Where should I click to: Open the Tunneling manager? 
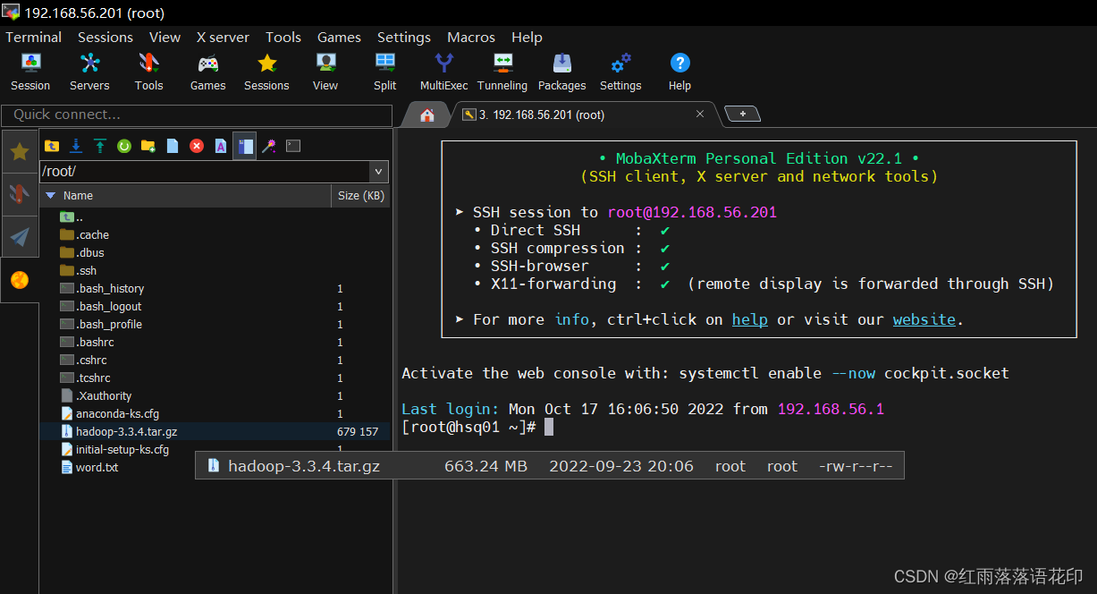click(502, 72)
